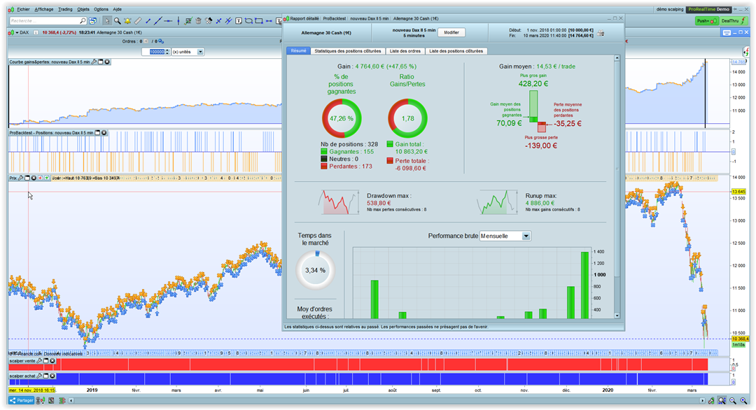Click the report vertical scrollbar down arrow
The height and width of the screenshot is (410, 756).
tap(617, 316)
